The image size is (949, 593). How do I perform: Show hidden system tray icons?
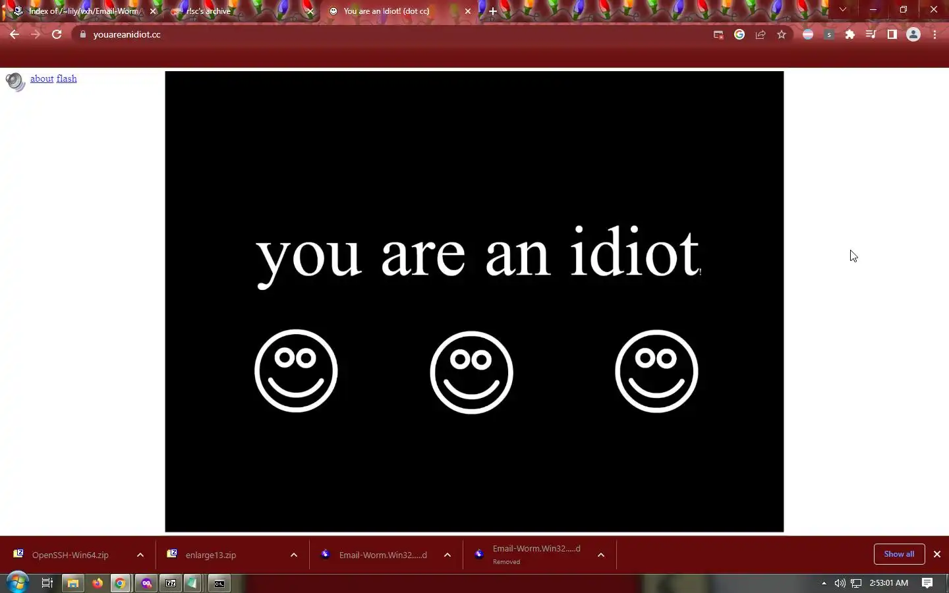(824, 583)
